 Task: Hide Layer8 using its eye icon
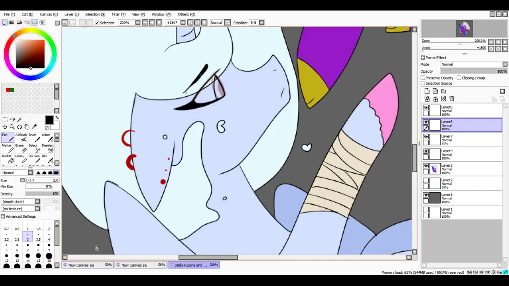[x=426, y=122]
